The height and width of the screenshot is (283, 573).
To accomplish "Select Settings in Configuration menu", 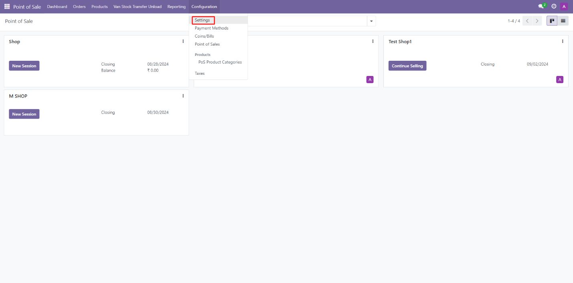I will click(x=202, y=20).
